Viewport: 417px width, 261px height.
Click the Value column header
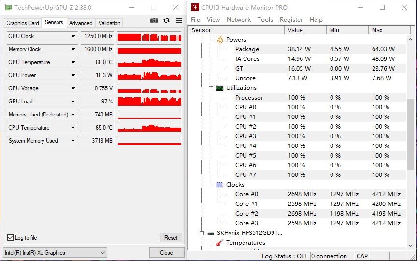pyautogui.click(x=305, y=30)
